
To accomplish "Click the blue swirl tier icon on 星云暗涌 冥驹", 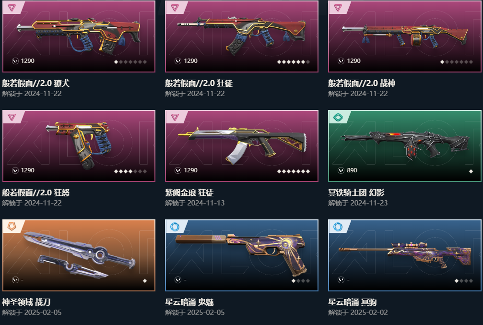I will coord(338,227).
